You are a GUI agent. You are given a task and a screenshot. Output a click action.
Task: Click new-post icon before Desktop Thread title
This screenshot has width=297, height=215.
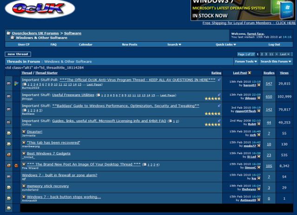(24, 164)
